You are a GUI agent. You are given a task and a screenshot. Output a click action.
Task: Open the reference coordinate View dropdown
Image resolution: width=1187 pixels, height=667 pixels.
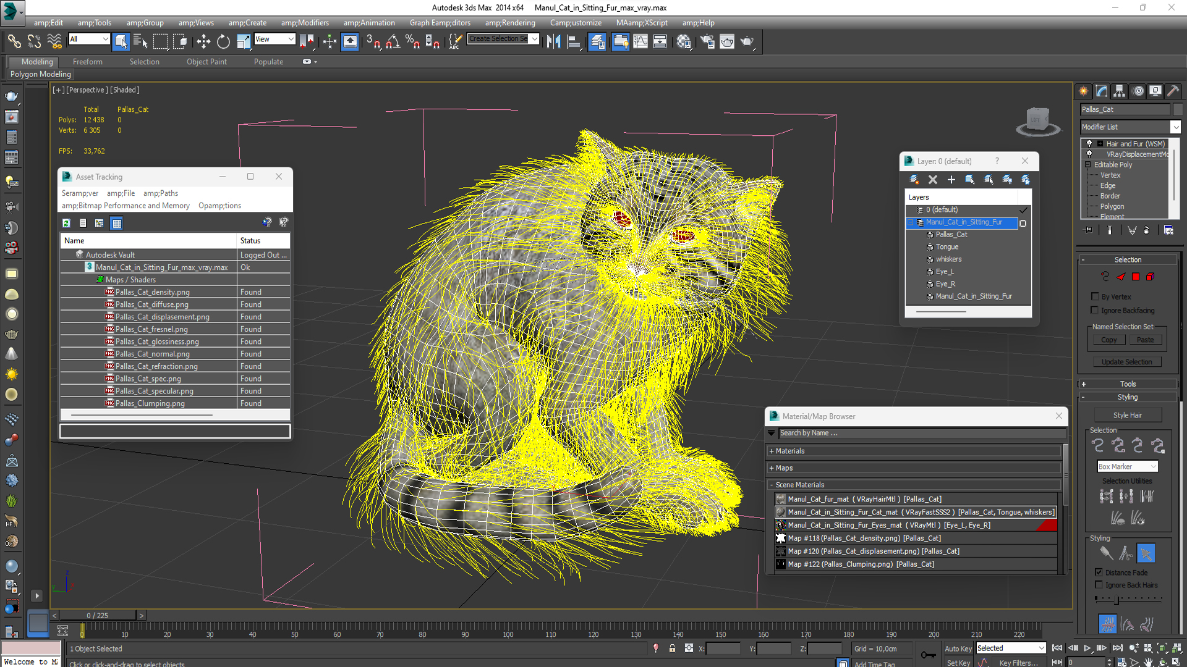pos(291,39)
